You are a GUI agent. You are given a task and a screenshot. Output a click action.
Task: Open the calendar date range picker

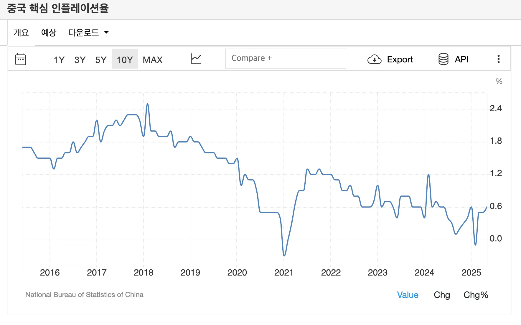tap(21, 59)
